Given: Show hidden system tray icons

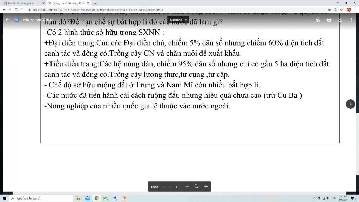Looking at the screenshot, I should click(314, 198).
